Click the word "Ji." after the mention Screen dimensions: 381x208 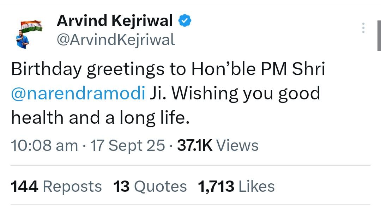158,94
